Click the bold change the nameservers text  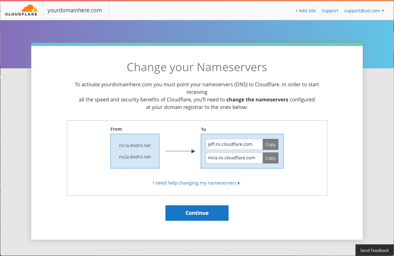(257, 100)
